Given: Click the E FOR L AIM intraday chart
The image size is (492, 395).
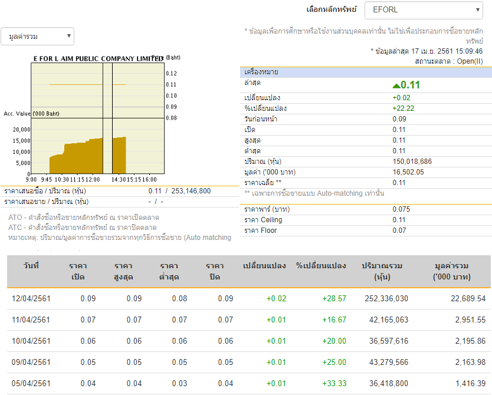Looking at the screenshot, I should coord(97,118).
